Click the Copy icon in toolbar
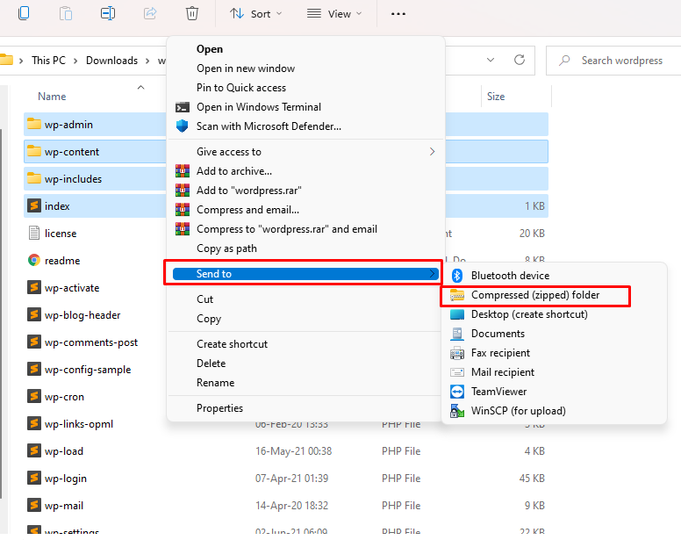The height and width of the screenshot is (540, 681). [24, 13]
